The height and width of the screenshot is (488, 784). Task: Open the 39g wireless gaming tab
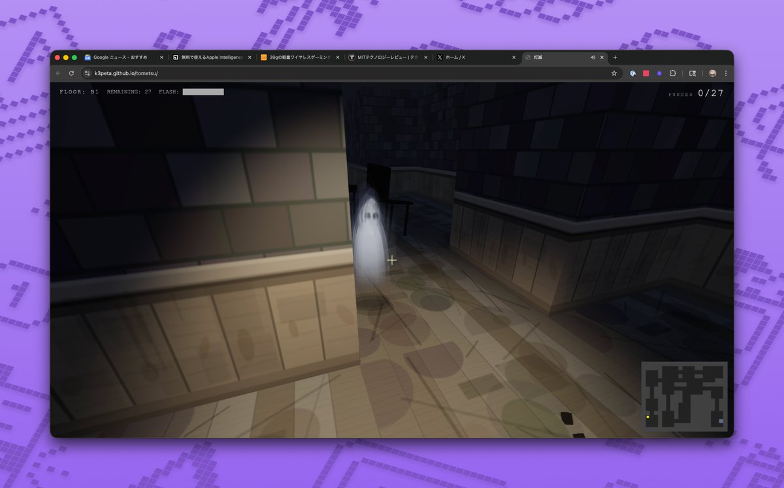coord(300,57)
